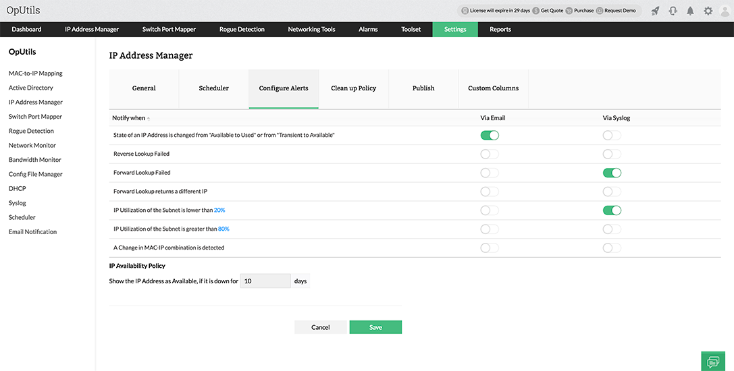This screenshot has height=371, width=734.
Task: Enable email alert for Forward Lookup Failed
Action: pos(490,173)
